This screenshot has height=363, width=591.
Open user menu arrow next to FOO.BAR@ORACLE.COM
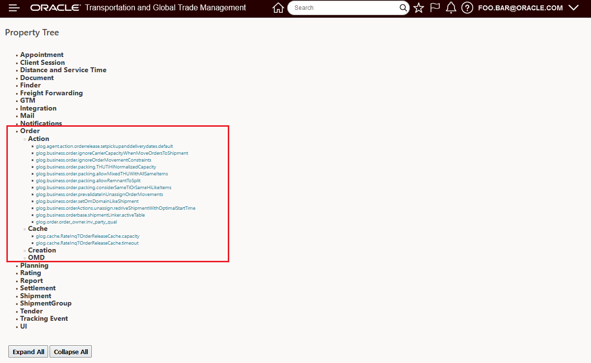tap(573, 8)
